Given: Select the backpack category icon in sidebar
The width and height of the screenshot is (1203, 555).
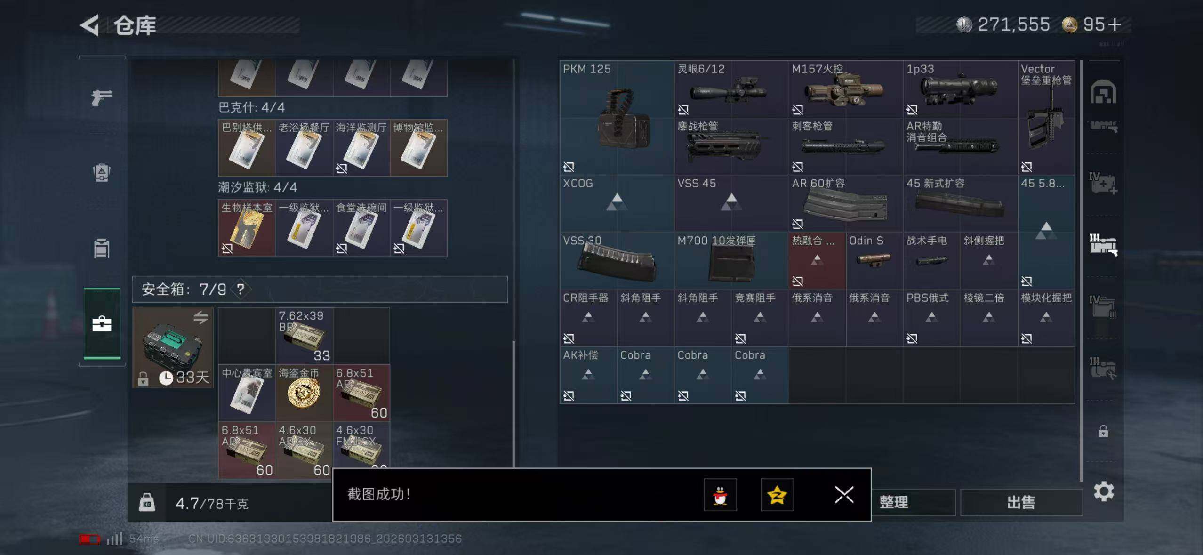Looking at the screenshot, I should click(102, 173).
